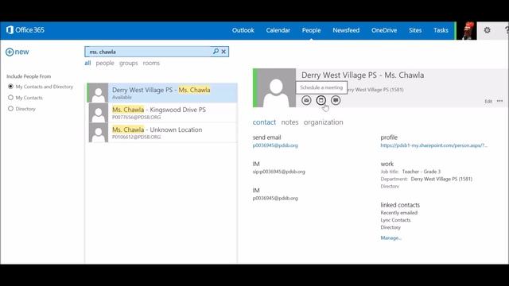Open Sites in the top navigation
Screen dimensions: 509x286
[415, 30]
